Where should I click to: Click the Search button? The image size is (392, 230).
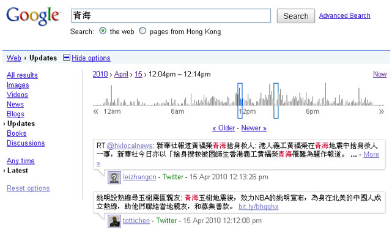point(296,16)
